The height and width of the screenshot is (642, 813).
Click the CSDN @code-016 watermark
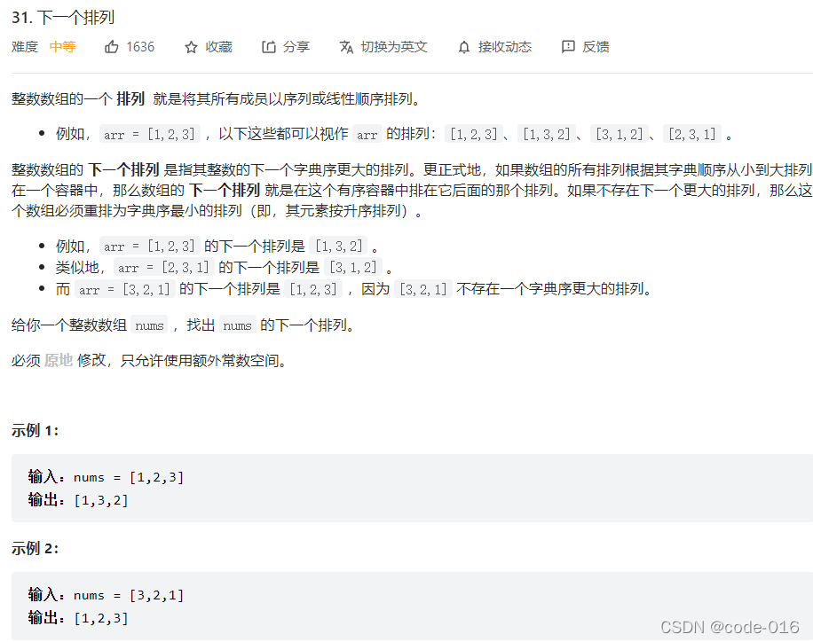730,627
